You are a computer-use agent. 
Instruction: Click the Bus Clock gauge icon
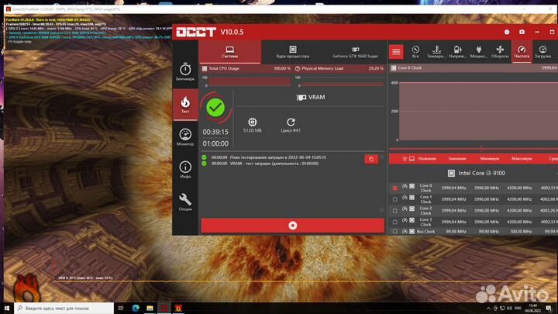pos(405,231)
